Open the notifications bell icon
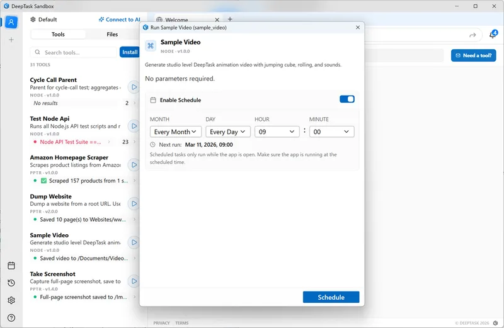Image resolution: width=504 pixels, height=328 pixels. tap(493, 35)
